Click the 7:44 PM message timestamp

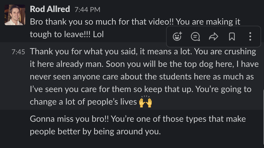coord(87,10)
